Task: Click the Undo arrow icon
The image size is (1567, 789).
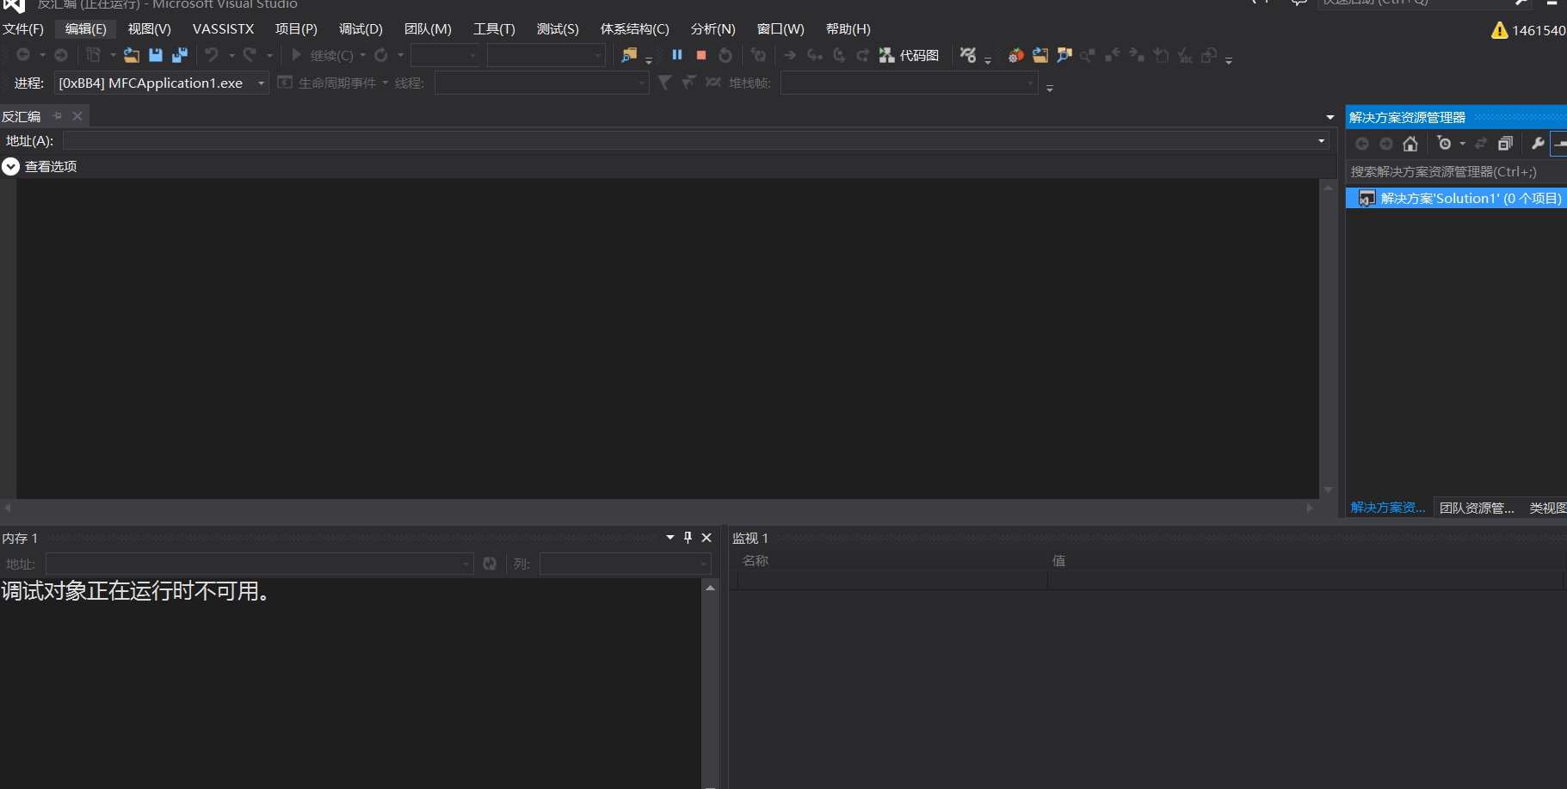Action: pyautogui.click(x=212, y=55)
